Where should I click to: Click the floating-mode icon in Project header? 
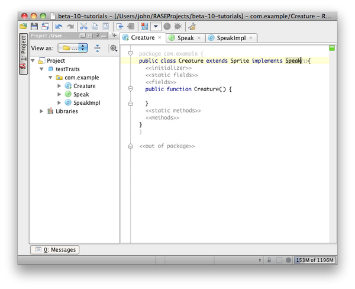[90, 36]
